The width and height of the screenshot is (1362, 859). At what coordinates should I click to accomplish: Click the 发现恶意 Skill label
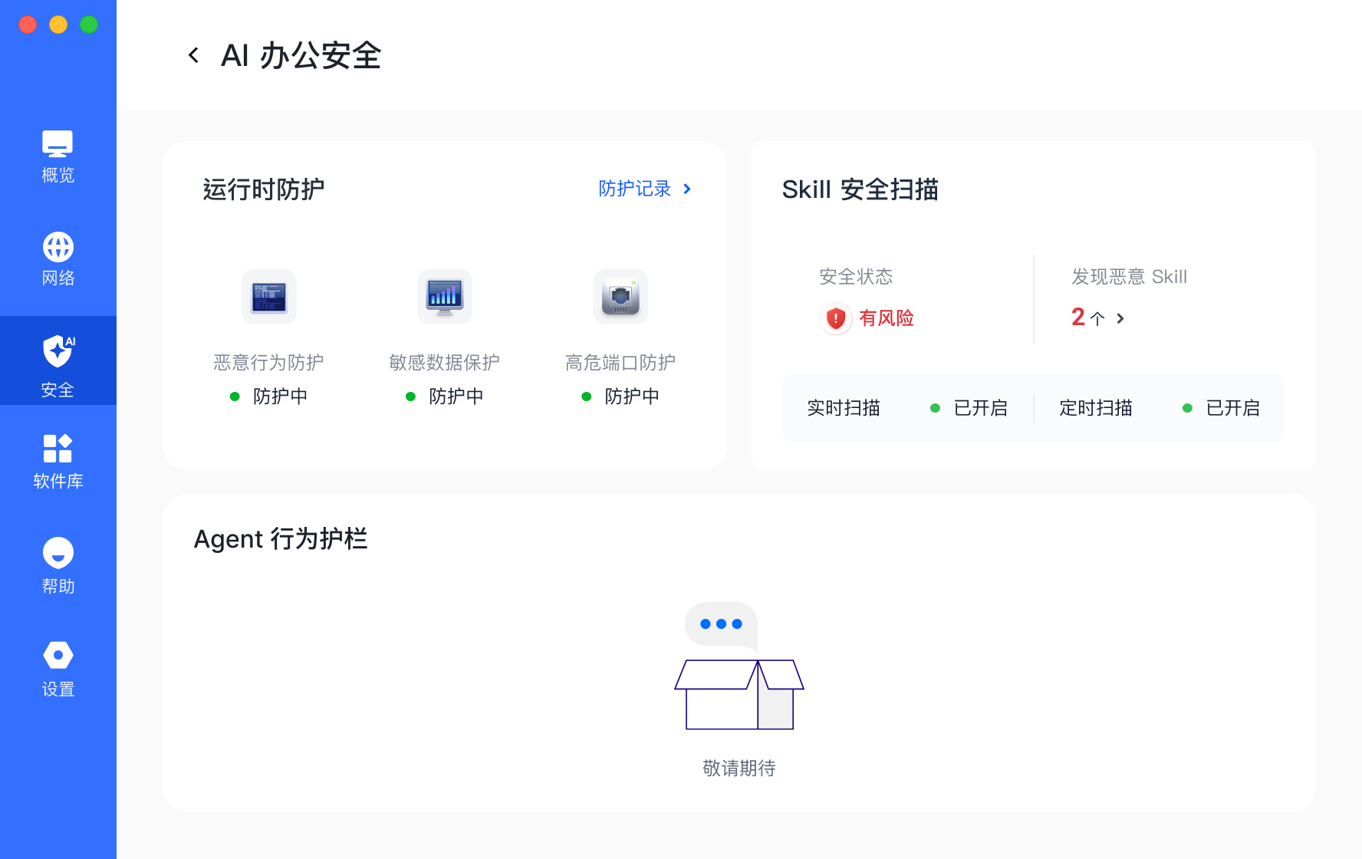coord(1129,276)
